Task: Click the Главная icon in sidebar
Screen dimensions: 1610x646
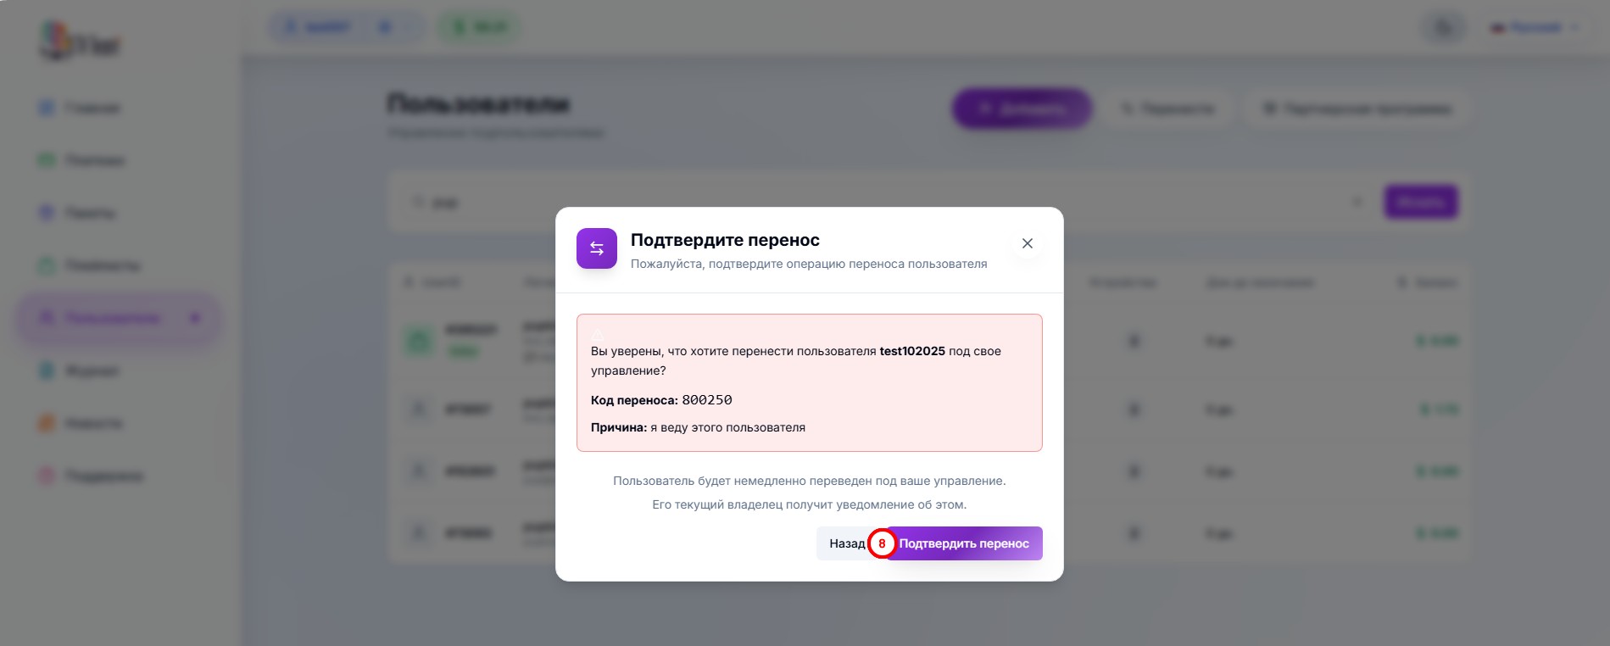Action: click(47, 108)
